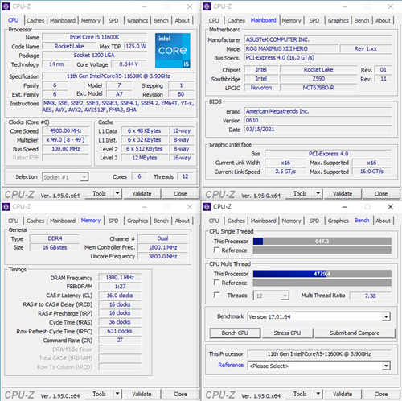Image resolution: width=402 pixels, height=401 pixels.
Task: Click the memory Size value 16 GBytes
Action: tap(55, 247)
